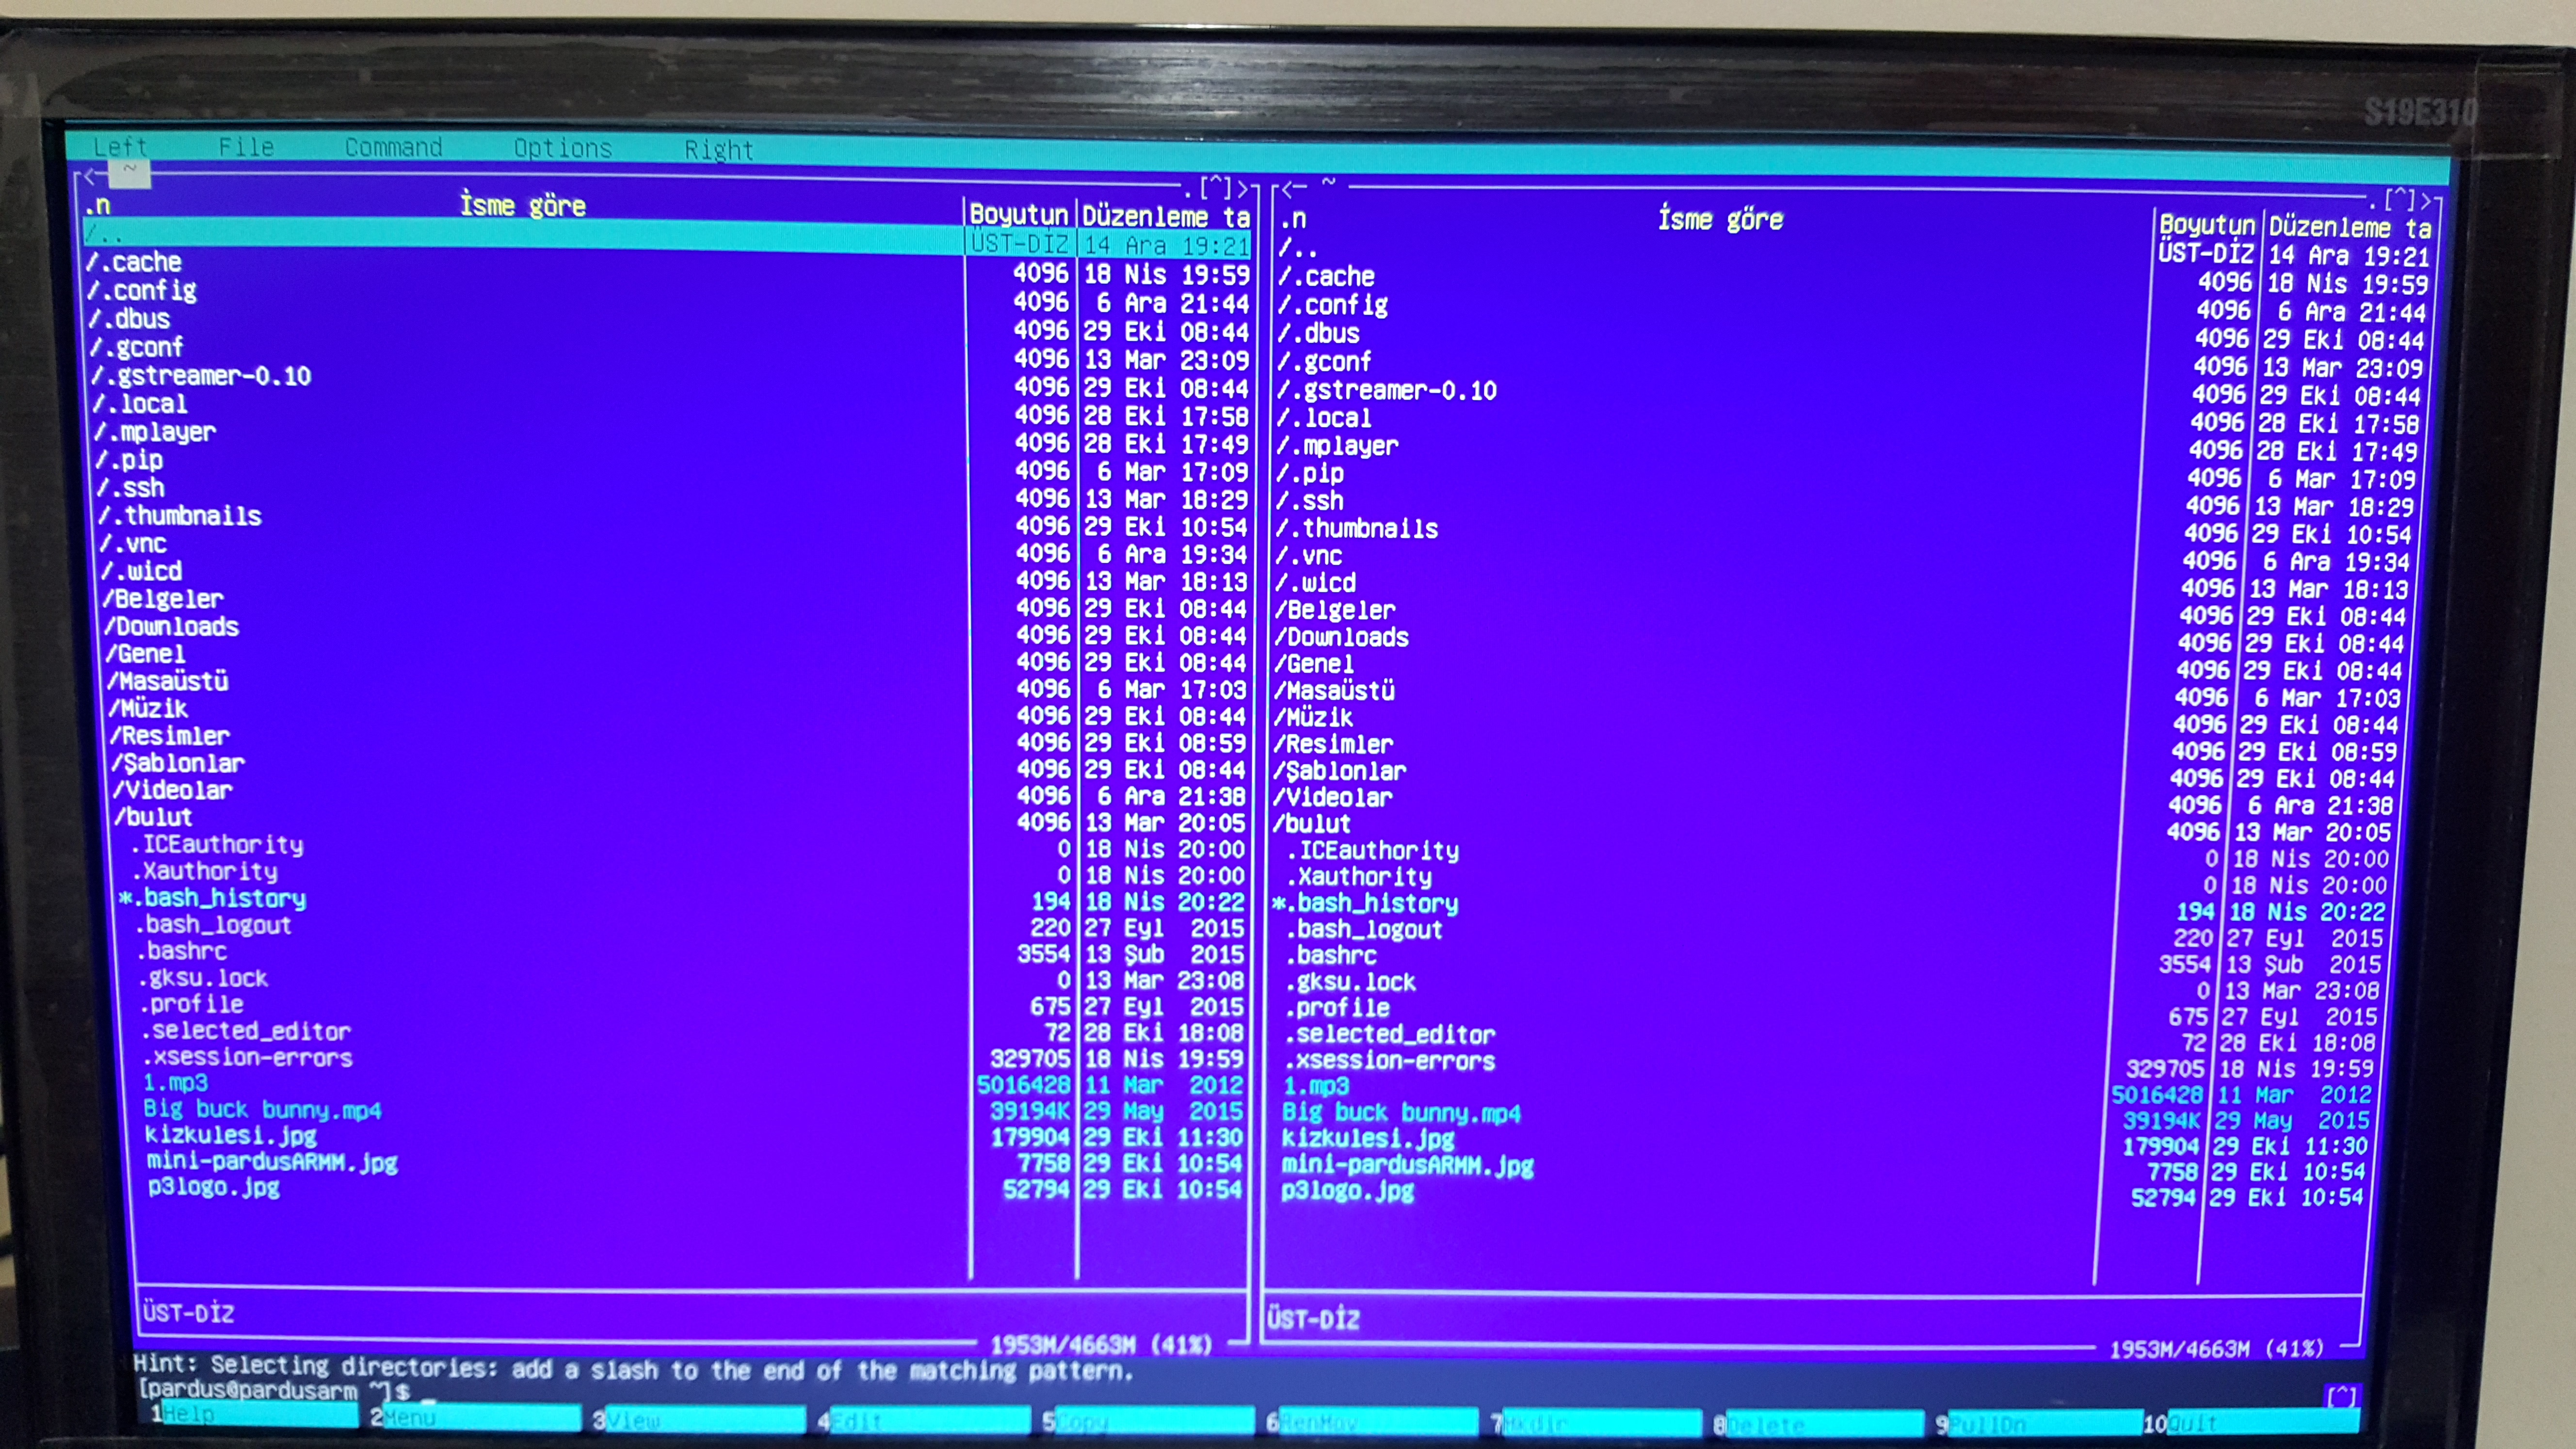This screenshot has height=1449, width=2576.
Task: Click the 7 Mkdir function key
Action: click(1595, 1422)
